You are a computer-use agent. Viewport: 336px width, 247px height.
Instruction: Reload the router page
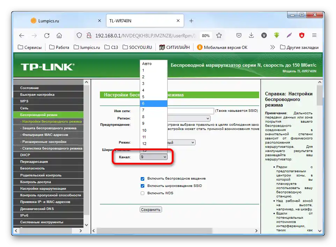pos(47,36)
